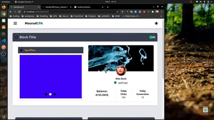The width and height of the screenshot is (214, 120).
Task: Open the Chrome profile avatar
Action: tap(157, 12)
